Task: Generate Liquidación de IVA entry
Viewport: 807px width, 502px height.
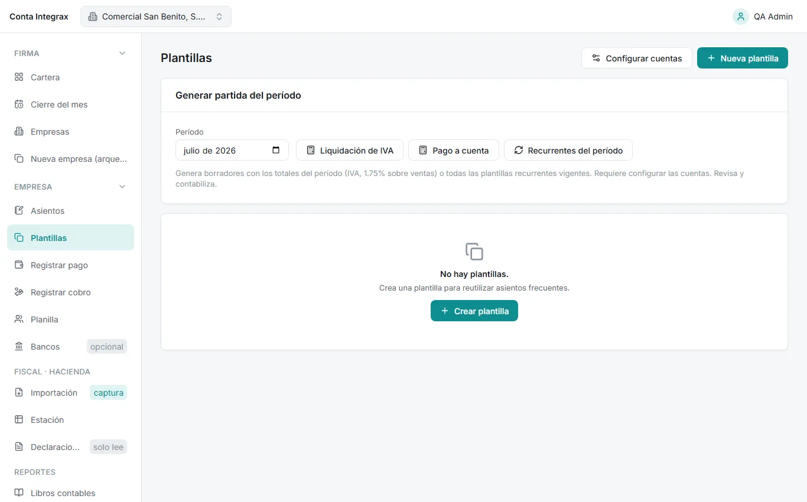Action: click(350, 150)
